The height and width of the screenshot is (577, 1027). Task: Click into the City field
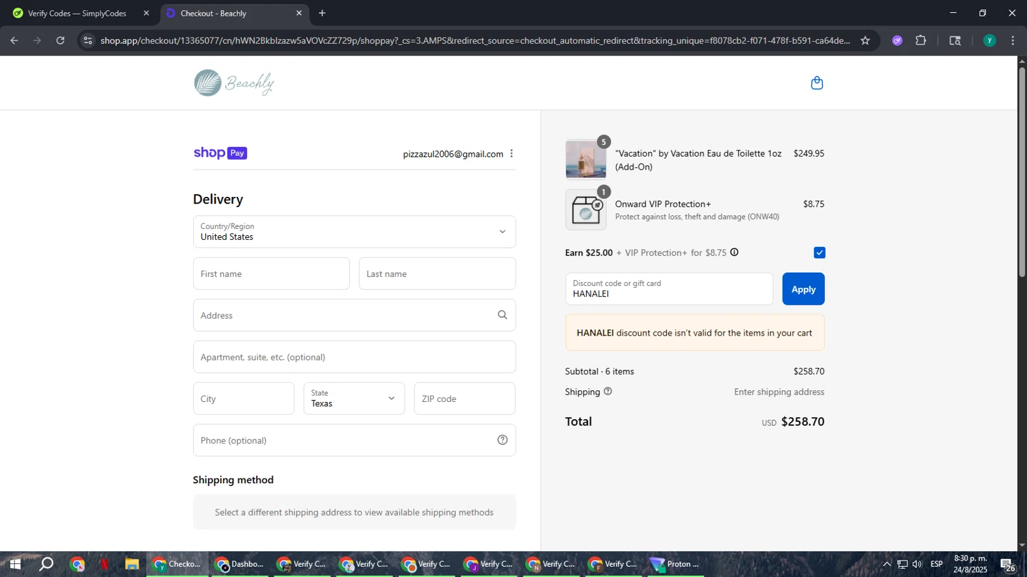[x=244, y=399]
